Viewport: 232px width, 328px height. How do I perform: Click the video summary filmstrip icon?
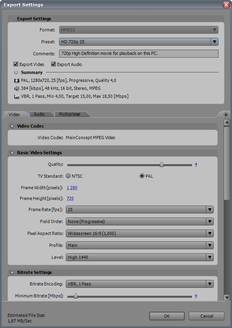pos(17,81)
